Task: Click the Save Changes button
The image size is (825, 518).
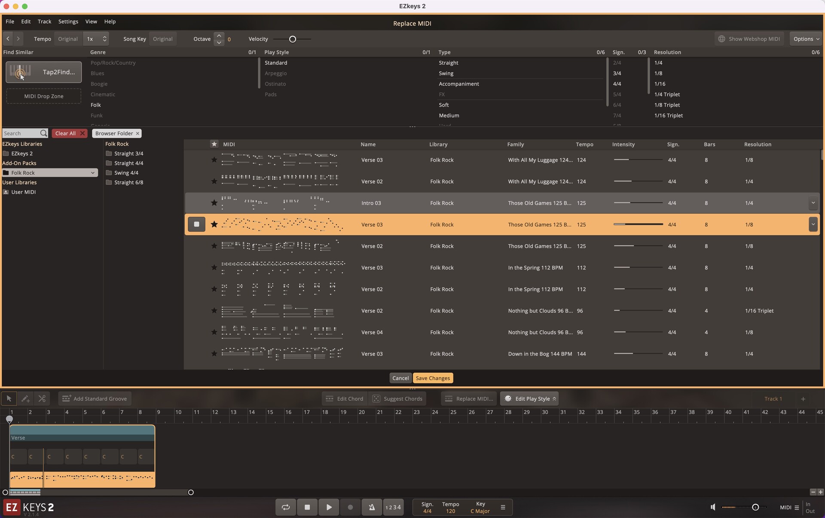Action: point(433,378)
